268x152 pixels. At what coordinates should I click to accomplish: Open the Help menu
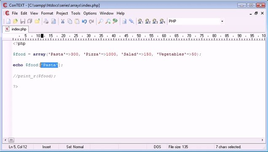tap(121, 13)
